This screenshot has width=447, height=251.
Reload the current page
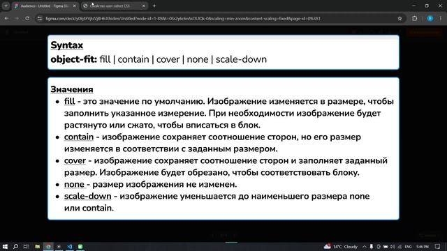(x=27, y=19)
